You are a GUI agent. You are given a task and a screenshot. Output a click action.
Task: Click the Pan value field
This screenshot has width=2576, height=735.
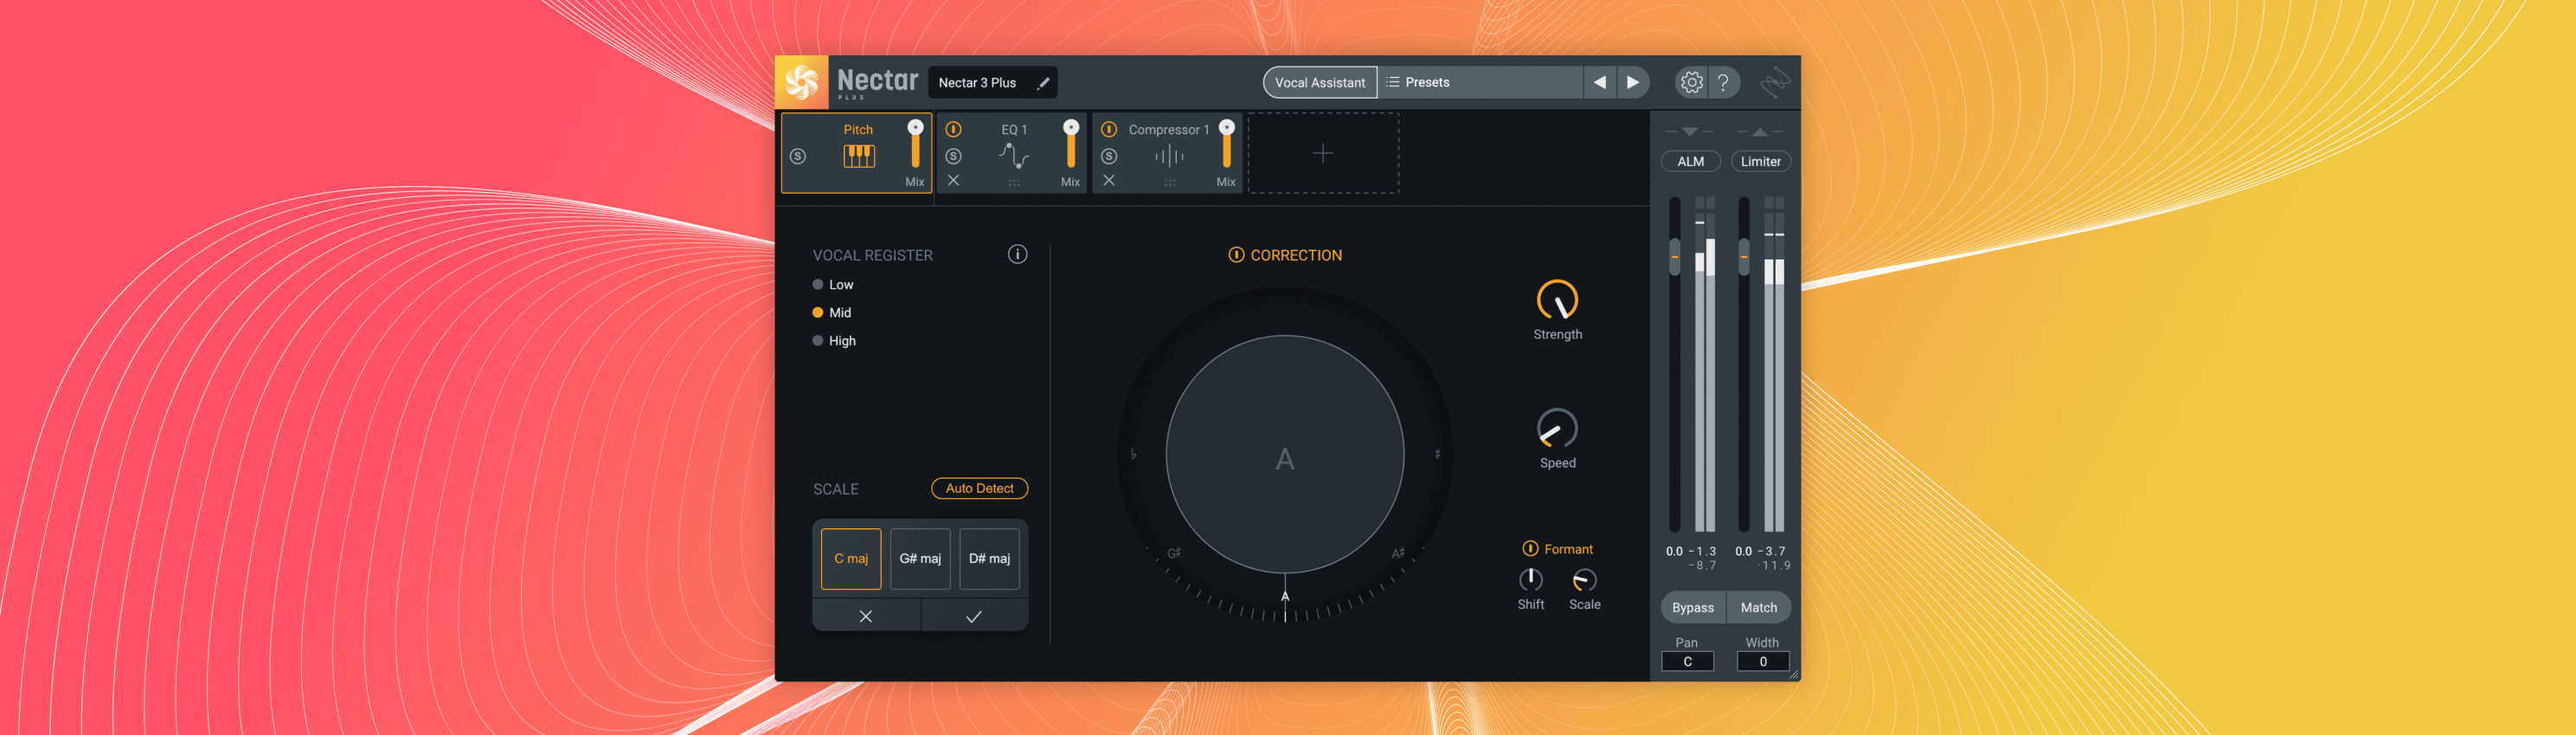pos(1688,661)
